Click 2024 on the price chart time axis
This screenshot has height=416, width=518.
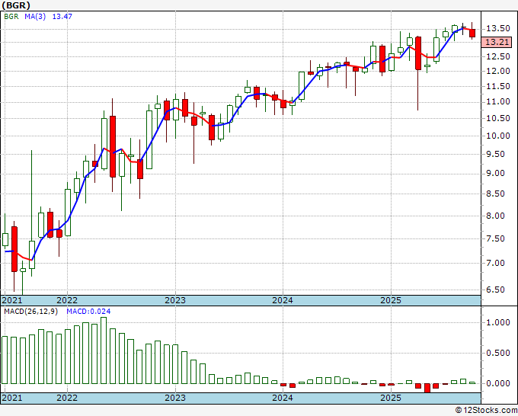tap(283, 300)
